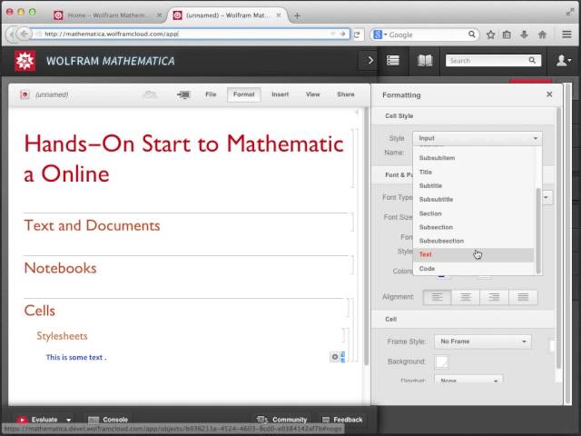Click the cloud icon in notebook toolbar
Screen dimensions: 581x436
tap(150, 94)
